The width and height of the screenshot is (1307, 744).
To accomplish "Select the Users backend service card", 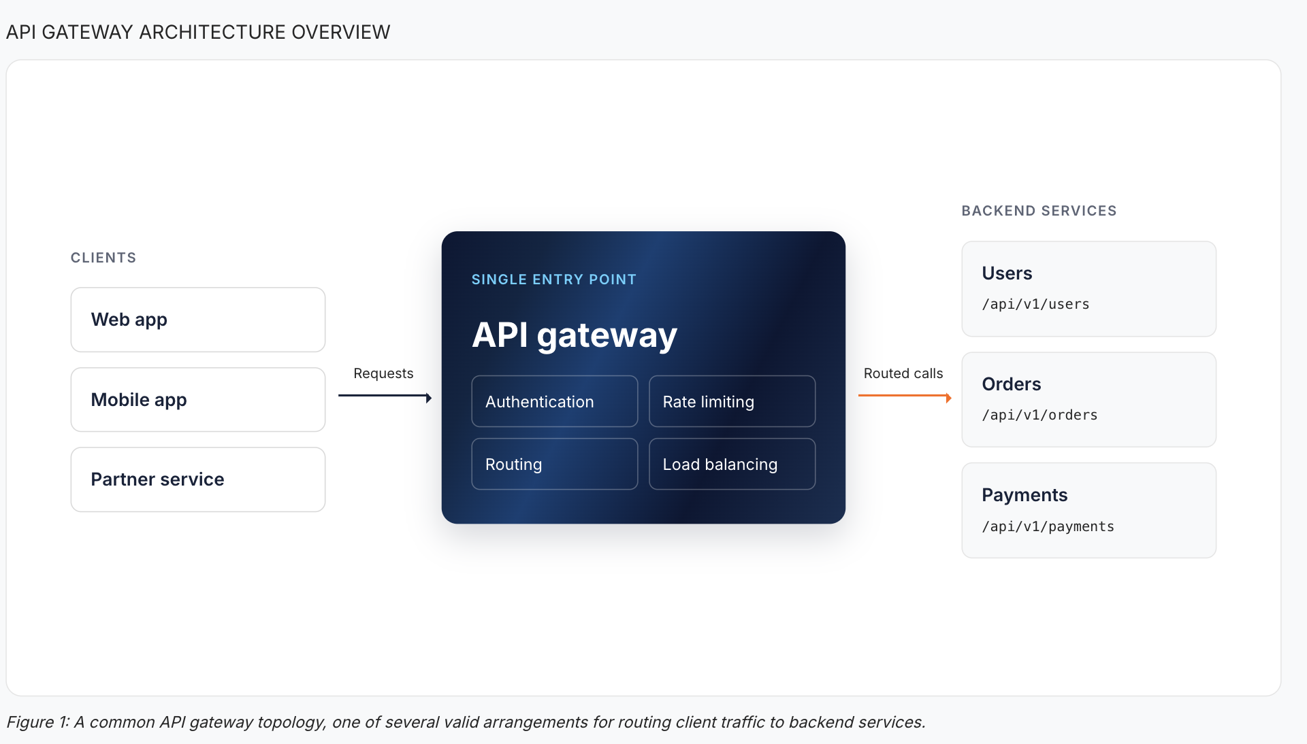I will coord(1089,289).
